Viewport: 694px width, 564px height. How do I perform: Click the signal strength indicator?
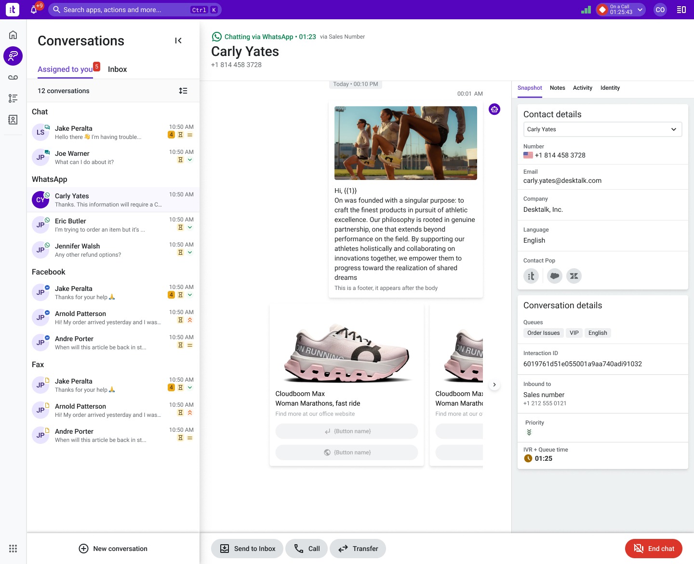click(586, 10)
